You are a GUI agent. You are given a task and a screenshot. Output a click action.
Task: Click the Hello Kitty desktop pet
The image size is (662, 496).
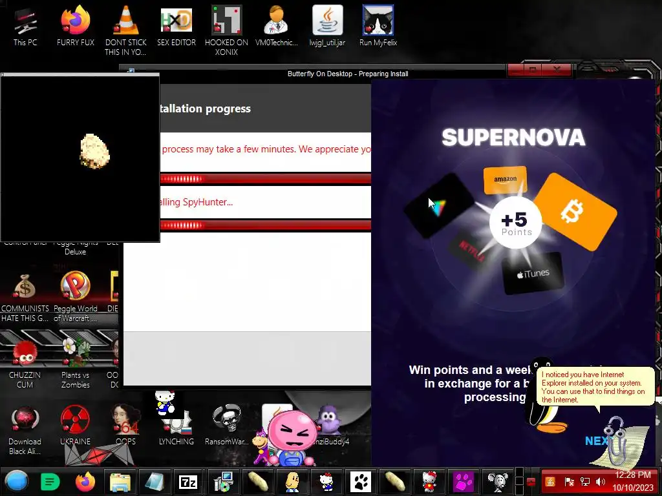(165, 402)
